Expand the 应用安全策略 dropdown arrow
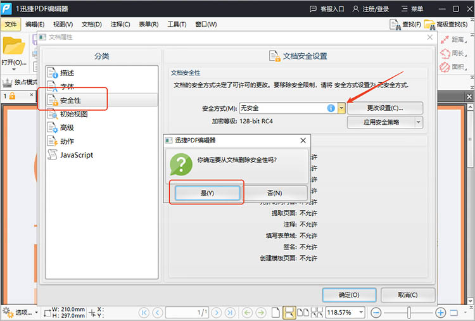 click(x=419, y=122)
